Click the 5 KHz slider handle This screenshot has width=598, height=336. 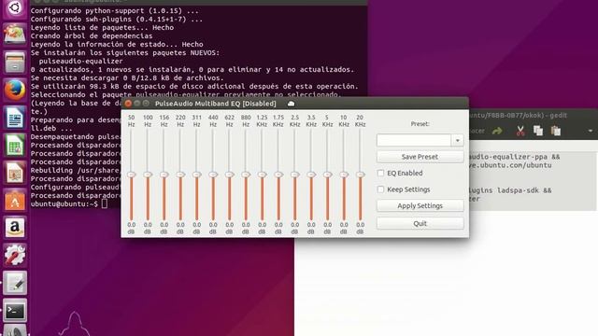(328, 175)
